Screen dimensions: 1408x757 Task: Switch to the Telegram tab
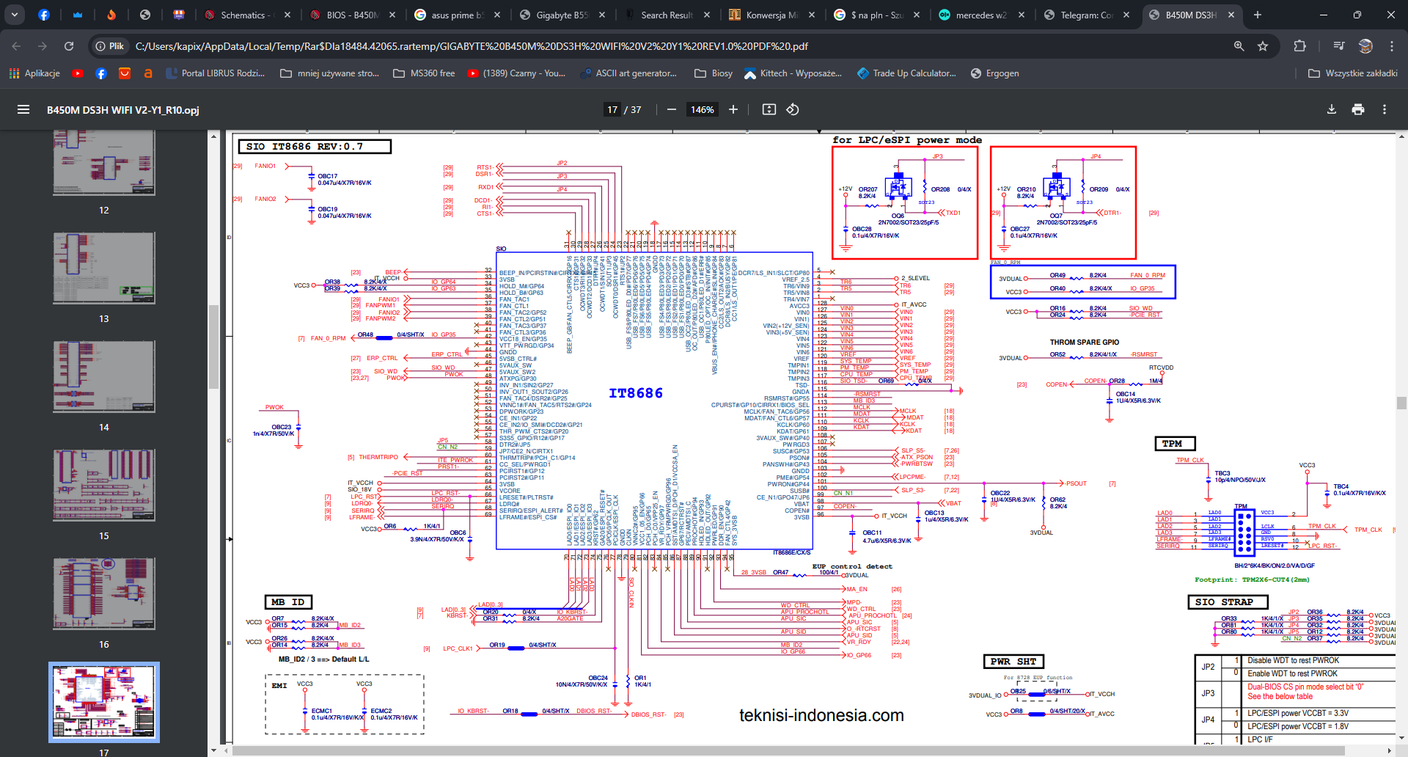[1085, 15]
